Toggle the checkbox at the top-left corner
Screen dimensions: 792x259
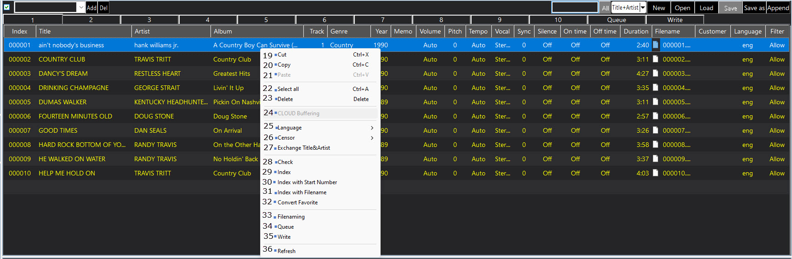7,7
